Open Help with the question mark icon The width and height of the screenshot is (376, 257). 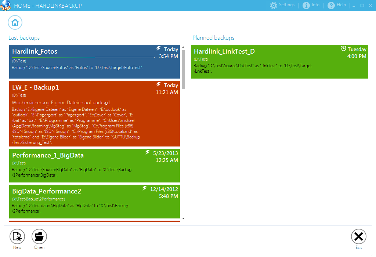[x=331, y=6]
